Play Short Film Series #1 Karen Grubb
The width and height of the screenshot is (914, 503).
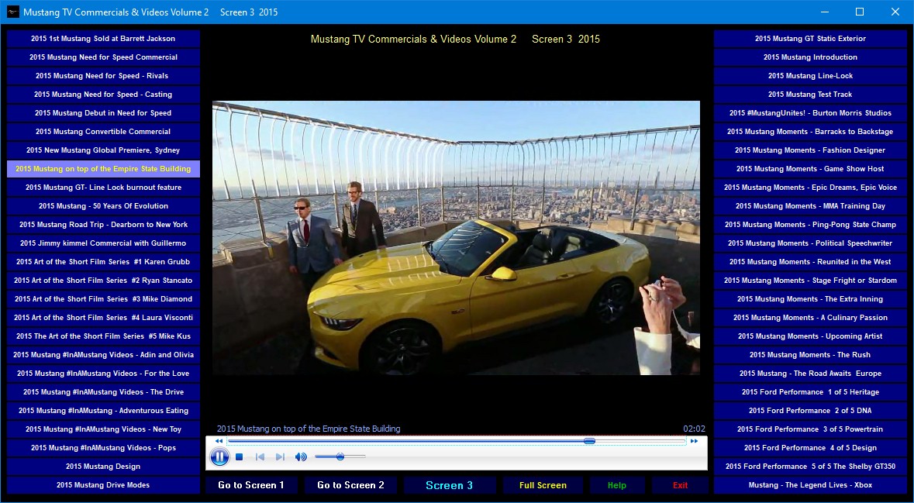(x=103, y=262)
